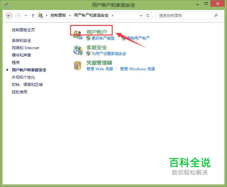Click the search magnifier icon
This screenshot has width=227, height=187.
click(216, 15)
